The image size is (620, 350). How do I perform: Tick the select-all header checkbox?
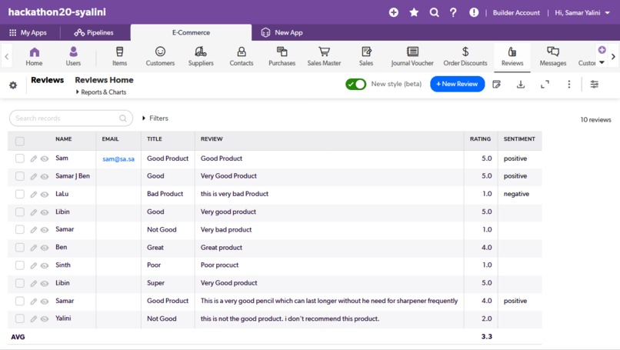pos(20,141)
